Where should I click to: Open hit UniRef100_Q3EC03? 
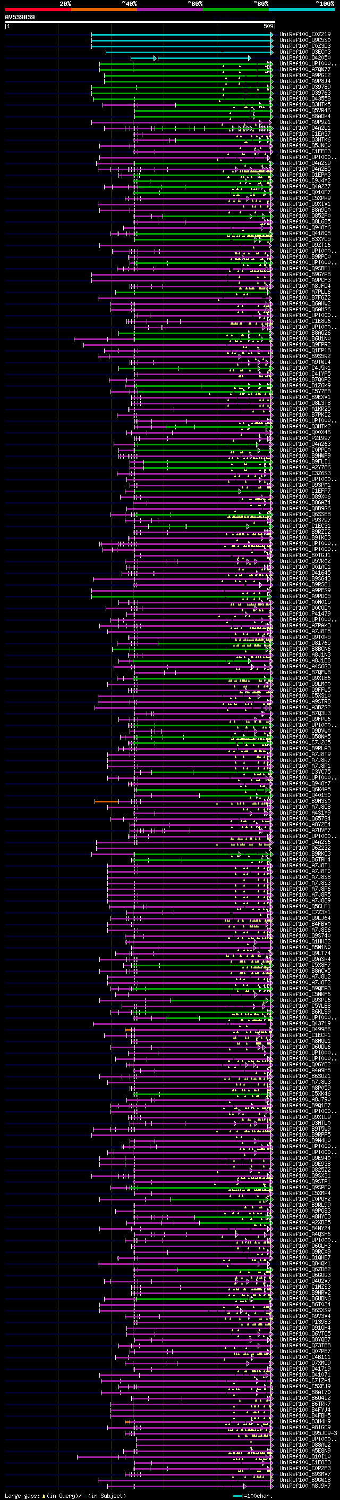point(305,52)
